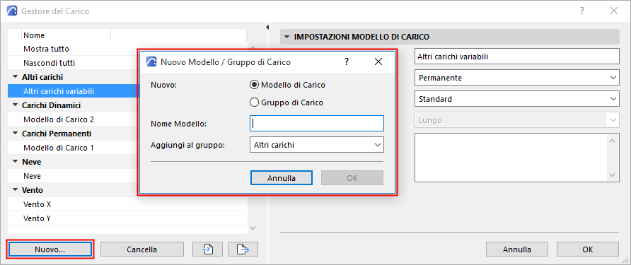Click the help question mark in Nuovo Modello dialog

tap(346, 62)
